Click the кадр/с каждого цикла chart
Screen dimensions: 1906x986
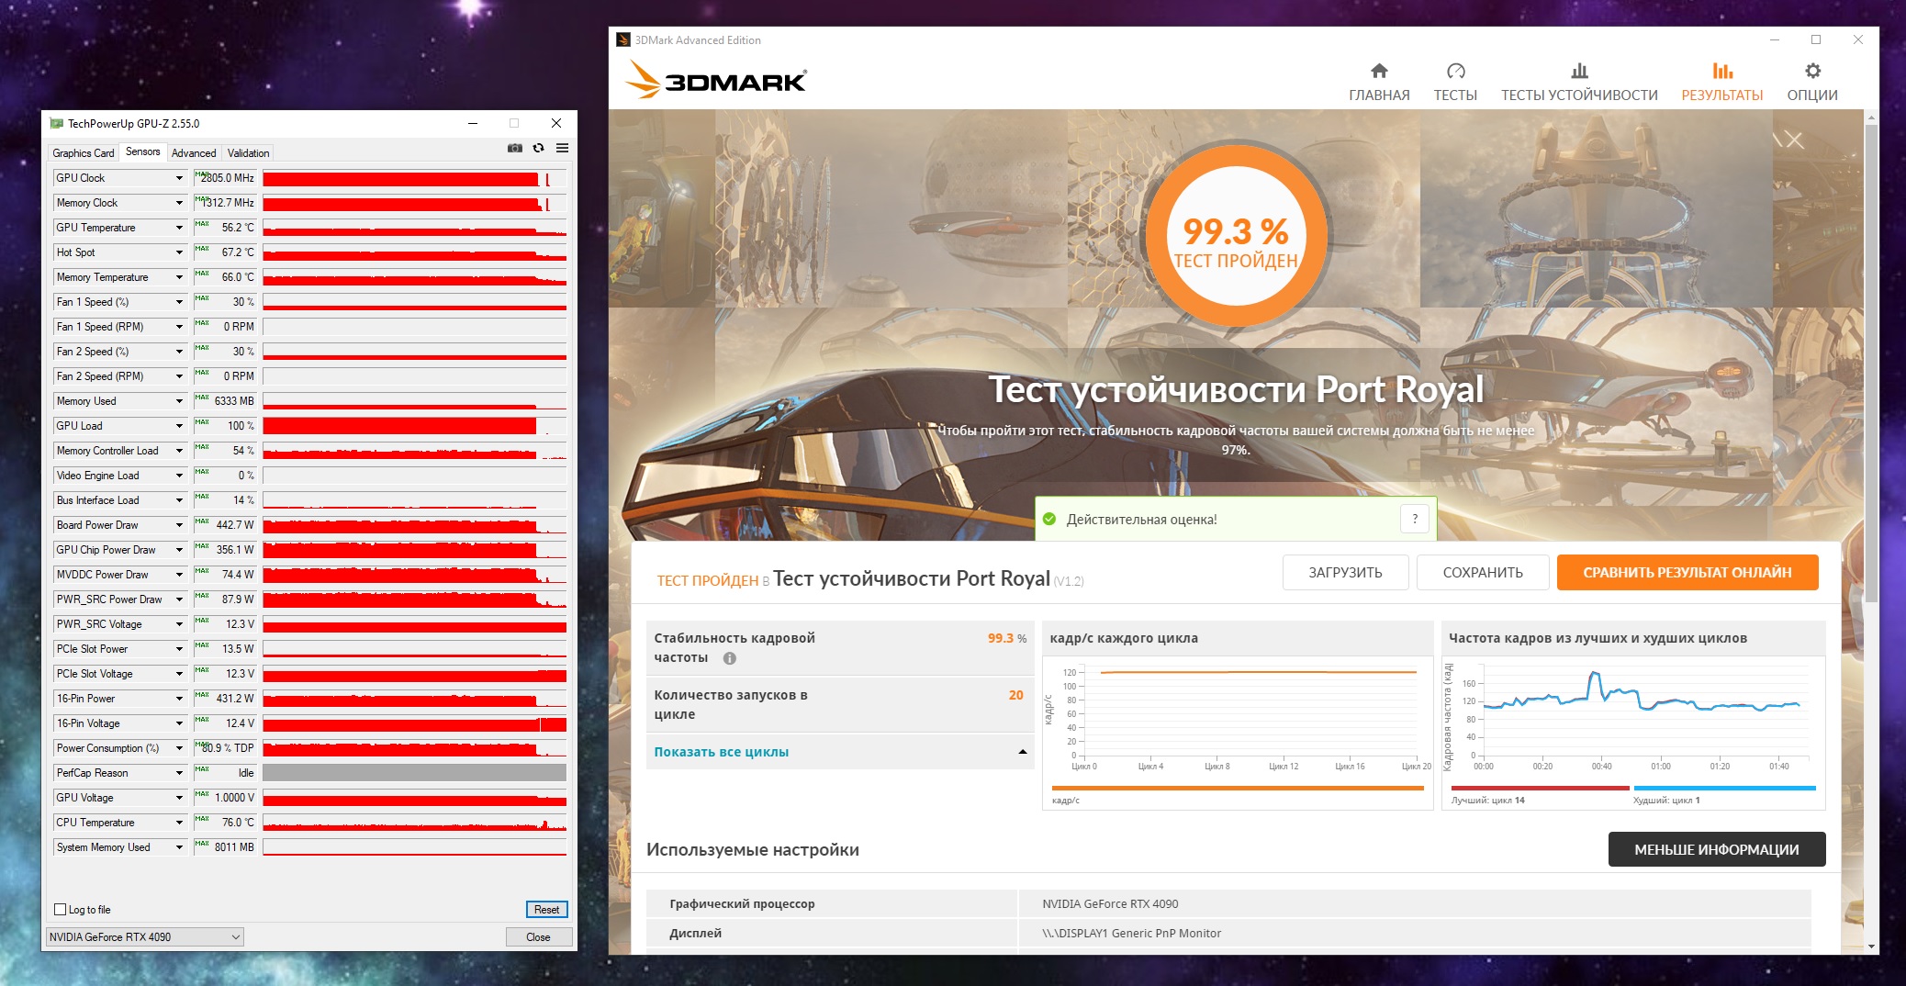pyautogui.click(x=1238, y=732)
